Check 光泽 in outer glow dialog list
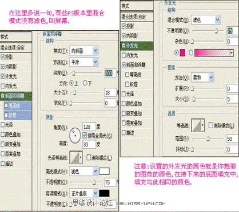This screenshot has height=212, width=239. [x=124, y=93]
